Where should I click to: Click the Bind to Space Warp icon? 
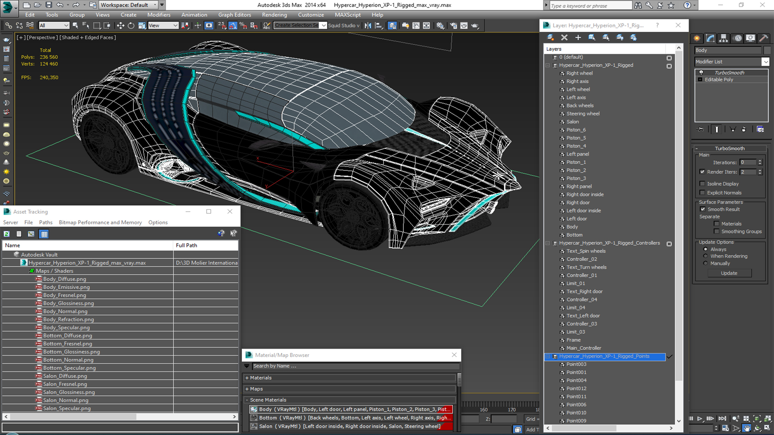click(30, 25)
